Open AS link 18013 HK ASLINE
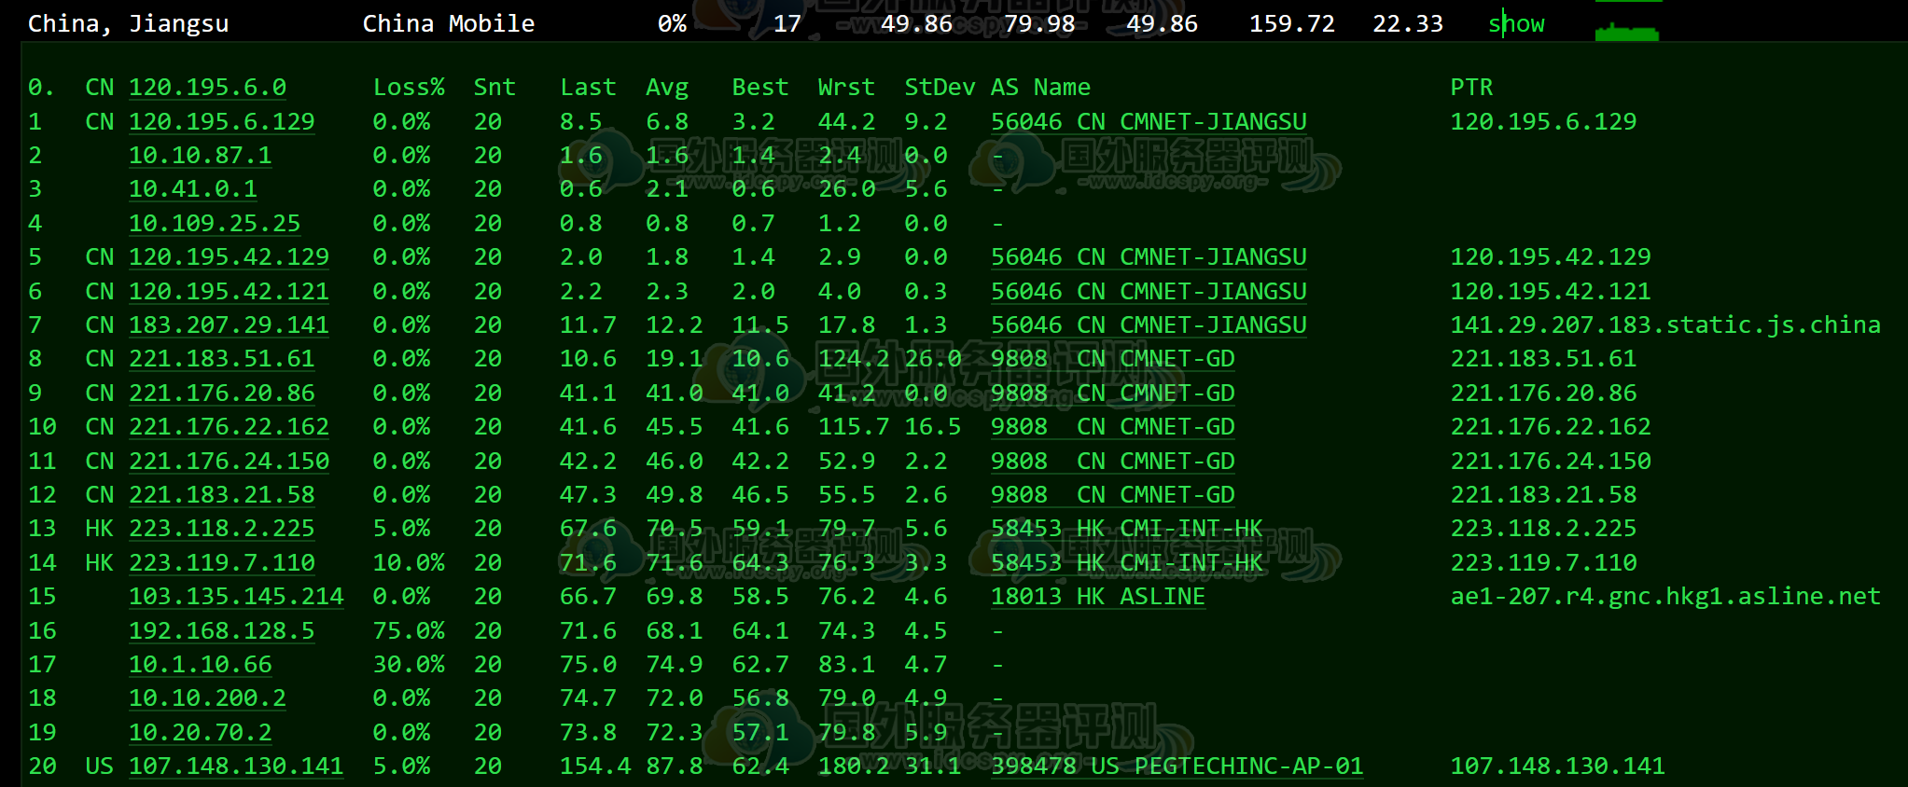This screenshot has height=787, width=1908. pos(1098,597)
